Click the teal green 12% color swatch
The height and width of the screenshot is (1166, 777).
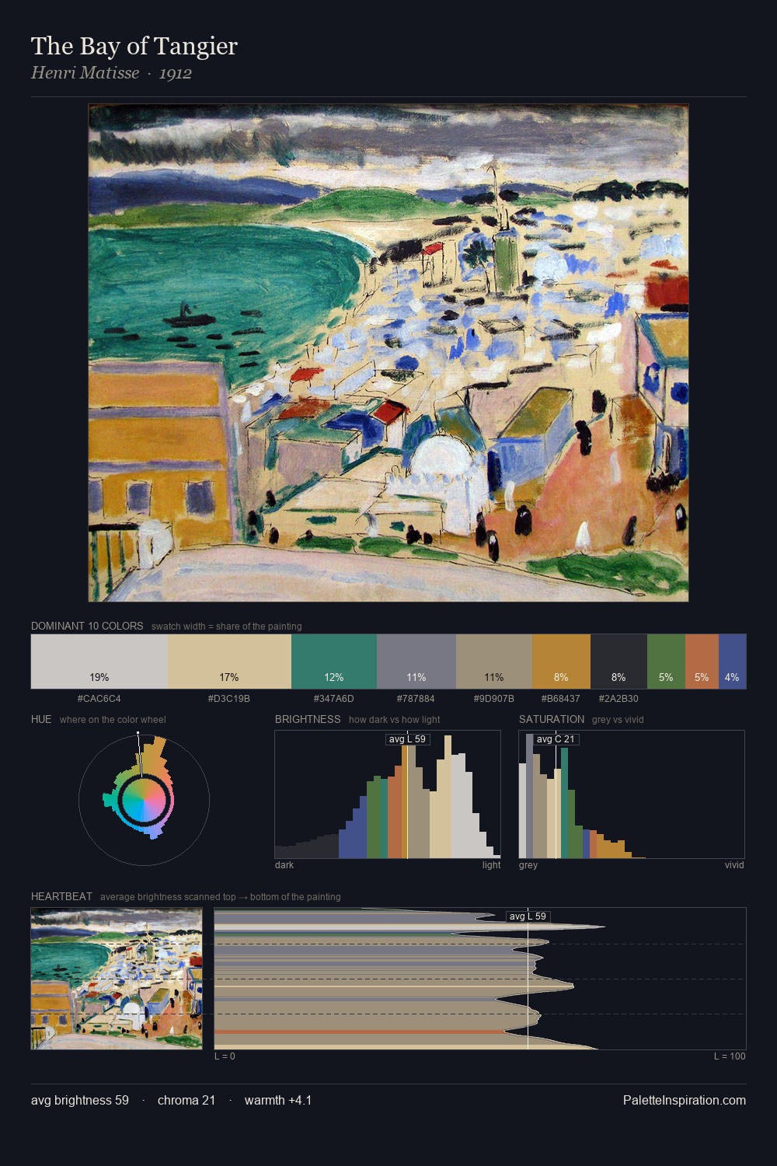coord(334,662)
